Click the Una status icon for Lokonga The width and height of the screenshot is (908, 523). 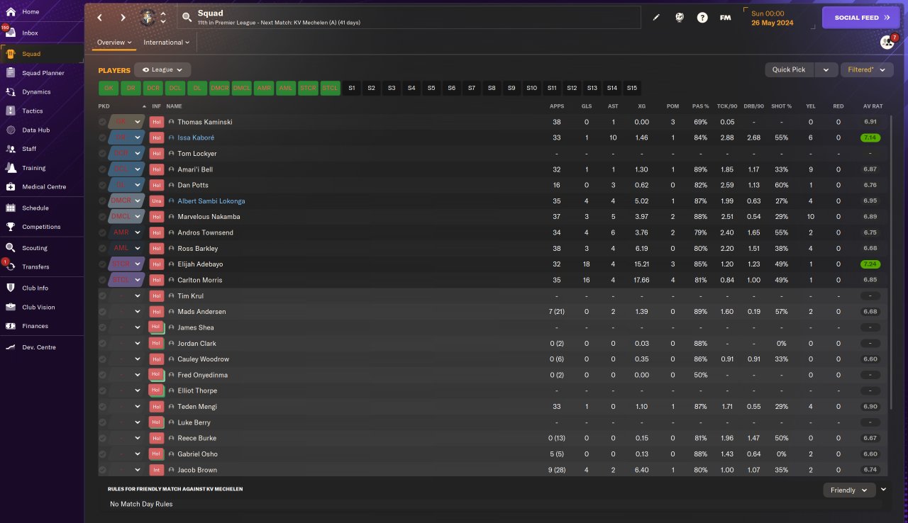click(157, 201)
